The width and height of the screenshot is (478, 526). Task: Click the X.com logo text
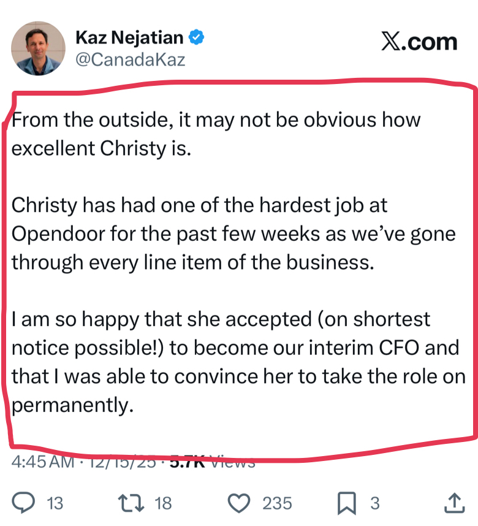click(419, 42)
